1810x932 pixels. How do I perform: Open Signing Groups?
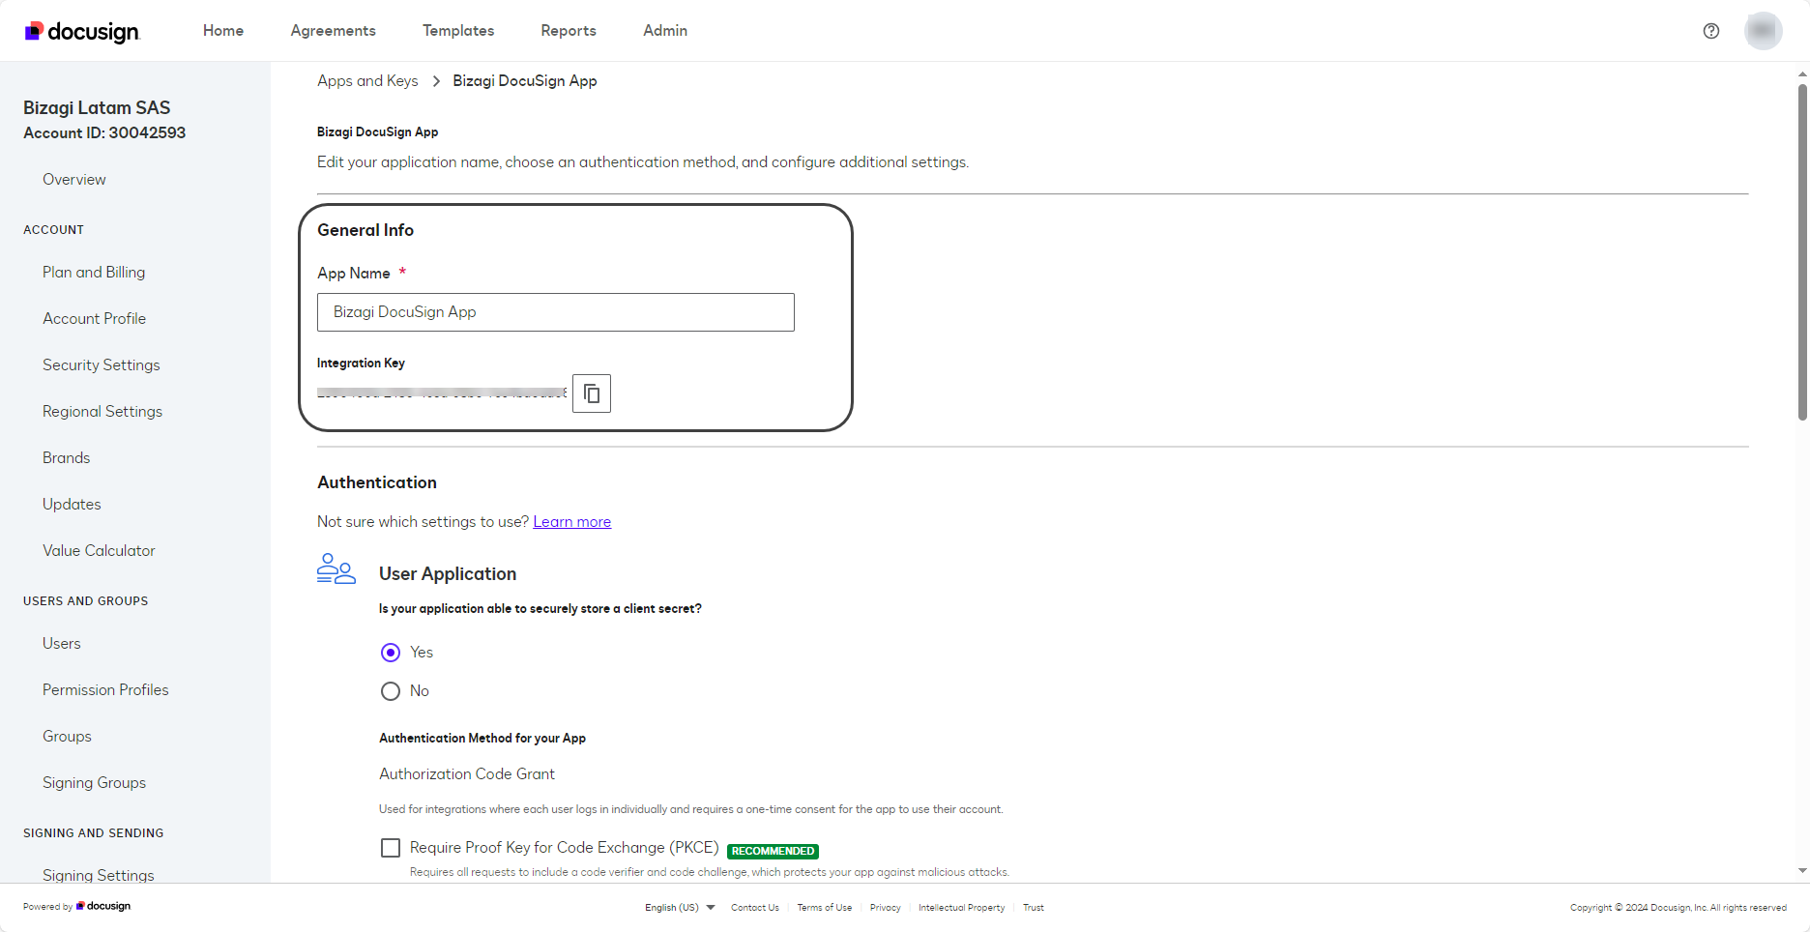point(94,783)
